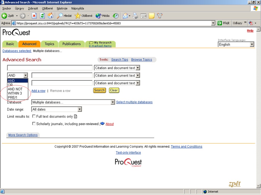Click the Back (Zpět) arrow icon

click(4, 16)
